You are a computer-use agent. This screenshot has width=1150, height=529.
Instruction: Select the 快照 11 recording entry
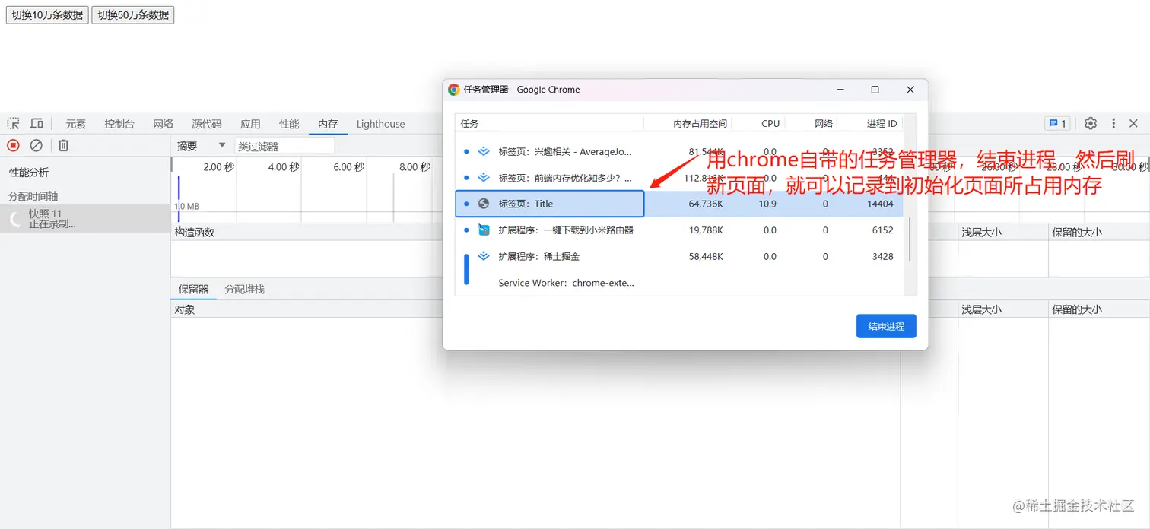click(84, 219)
